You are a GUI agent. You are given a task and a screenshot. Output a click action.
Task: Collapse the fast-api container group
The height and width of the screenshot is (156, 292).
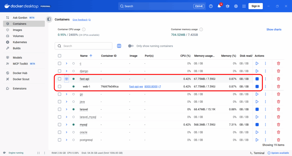[x=66, y=79]
